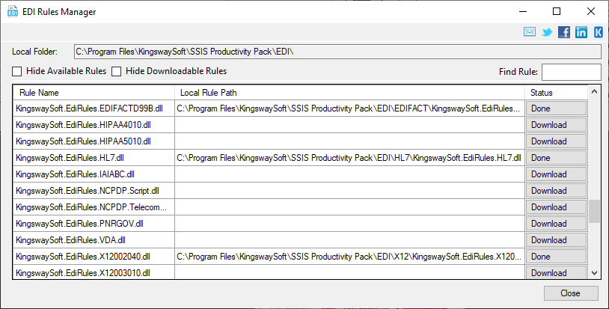Close the EDI Rules Manager dialog via Close button
This screenshot has height=309, width=609.
[571, 293]
